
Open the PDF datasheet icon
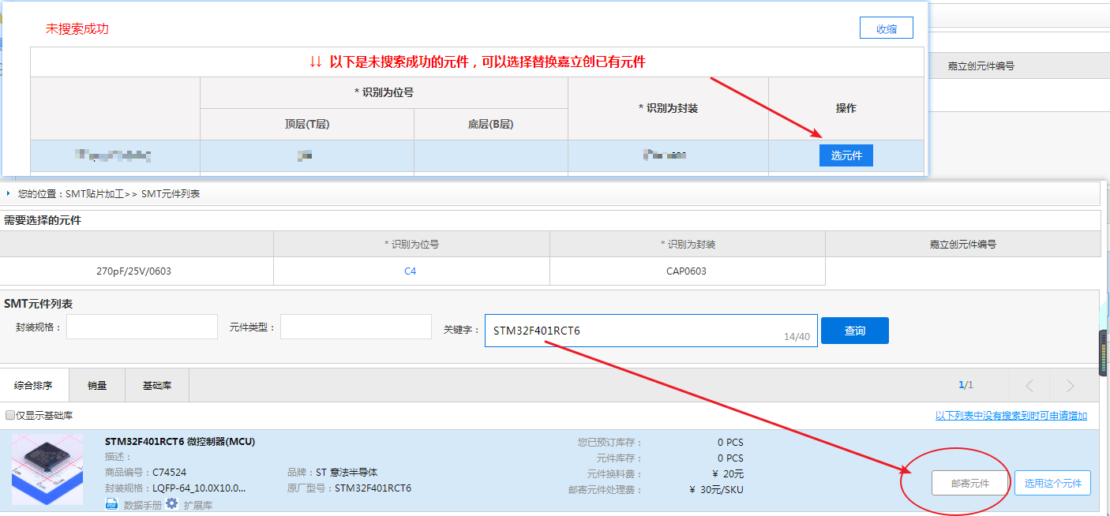111,504
